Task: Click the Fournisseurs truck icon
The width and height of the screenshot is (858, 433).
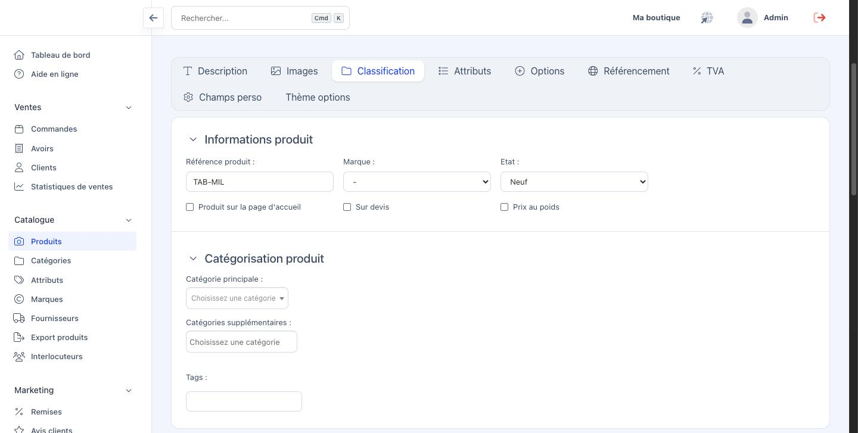Action: 19,318
